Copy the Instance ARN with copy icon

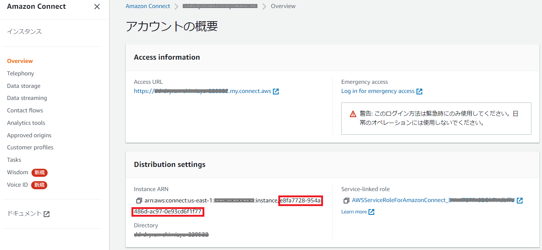pyautogui.click(x=139, y=201)
